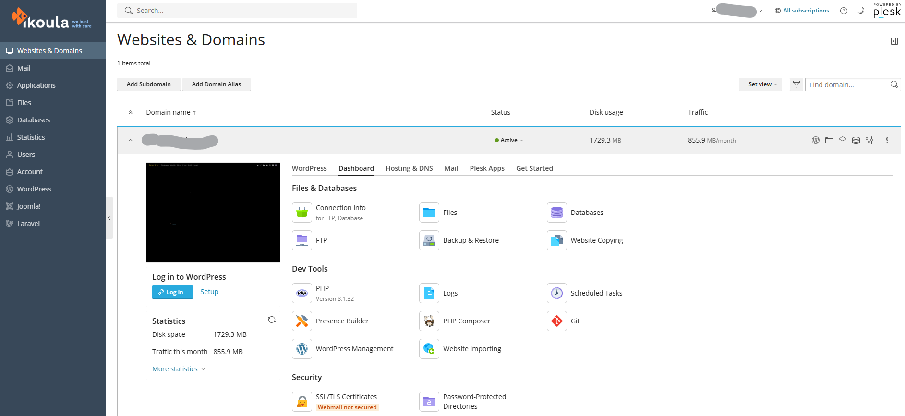Open the three-dot menu in domain row
Screen dimensions: 905x416
tap(887, 140)
